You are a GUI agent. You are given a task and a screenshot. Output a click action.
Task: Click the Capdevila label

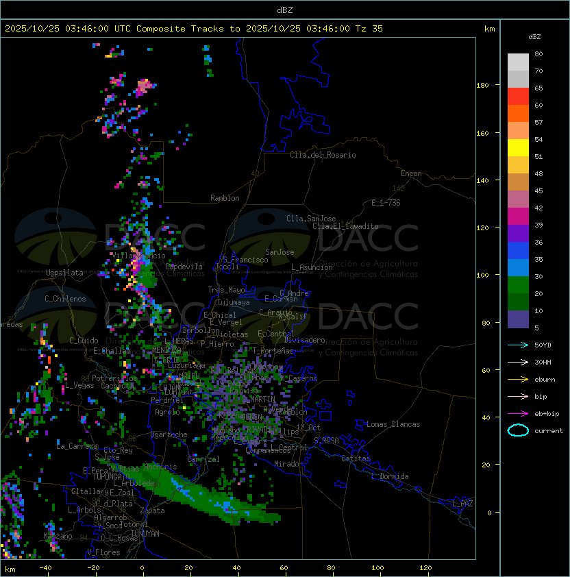184,267
